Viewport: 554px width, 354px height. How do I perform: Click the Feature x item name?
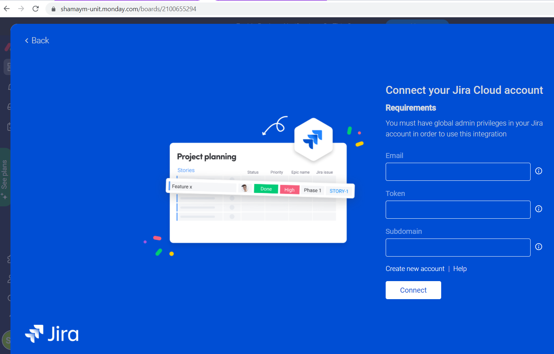click(182, 187)
